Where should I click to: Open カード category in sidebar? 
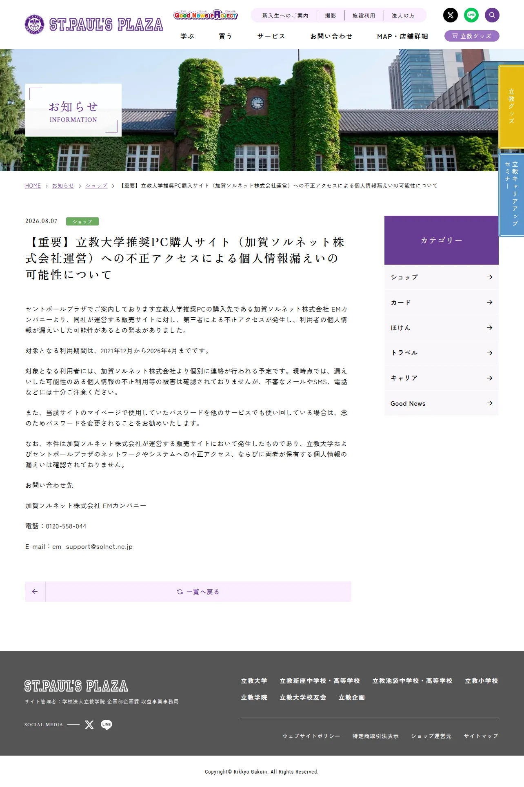pyautogui.click(x=442, y=303)
